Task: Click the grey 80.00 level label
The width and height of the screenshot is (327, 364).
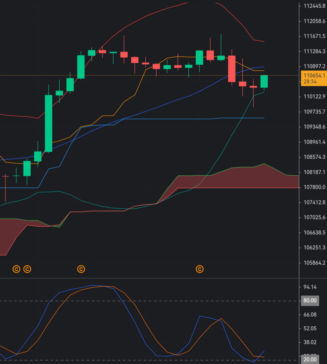Action: tap(310, 301)
